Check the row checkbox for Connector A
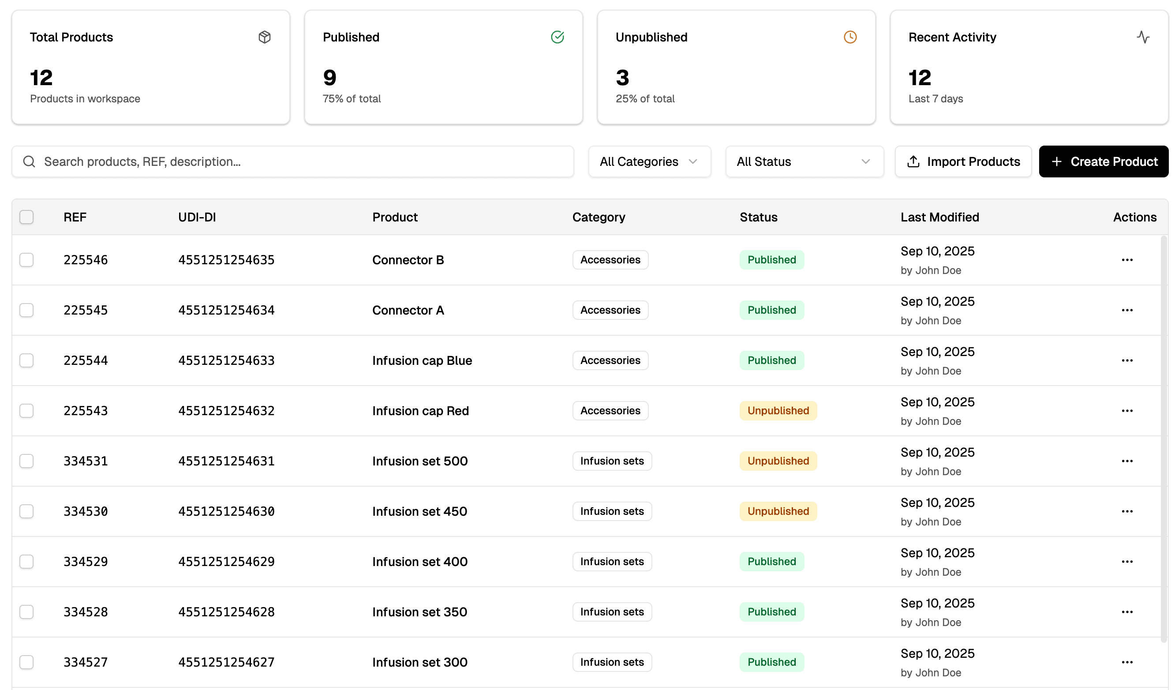This screenshot has width=1175, height=690. tap(26, 310)
